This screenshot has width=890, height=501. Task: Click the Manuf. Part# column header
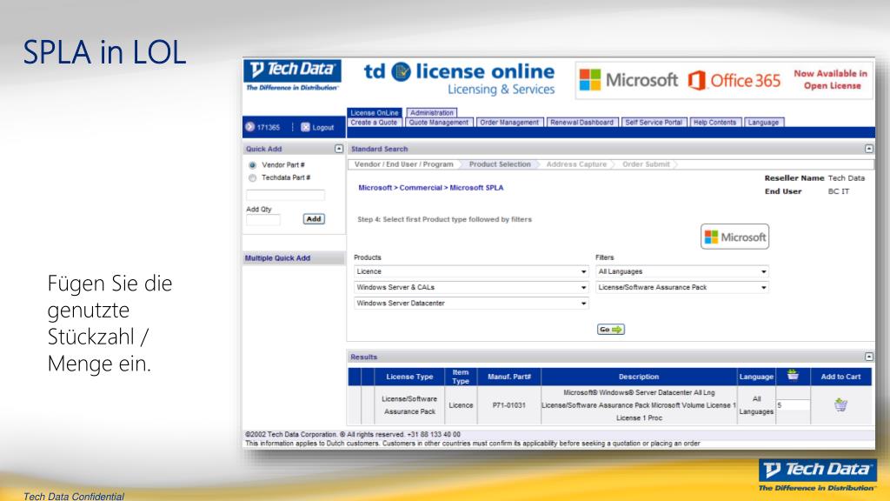509,377
